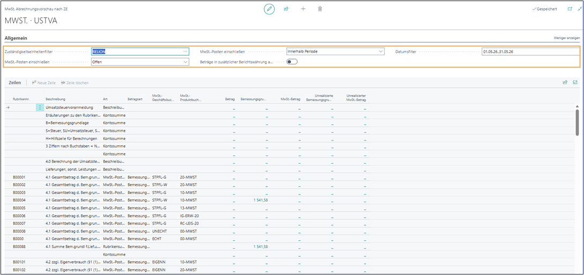Expand the Zeilen section to full view
The width and height of the screenshot is (584, 275).
(x=575, y=83)
